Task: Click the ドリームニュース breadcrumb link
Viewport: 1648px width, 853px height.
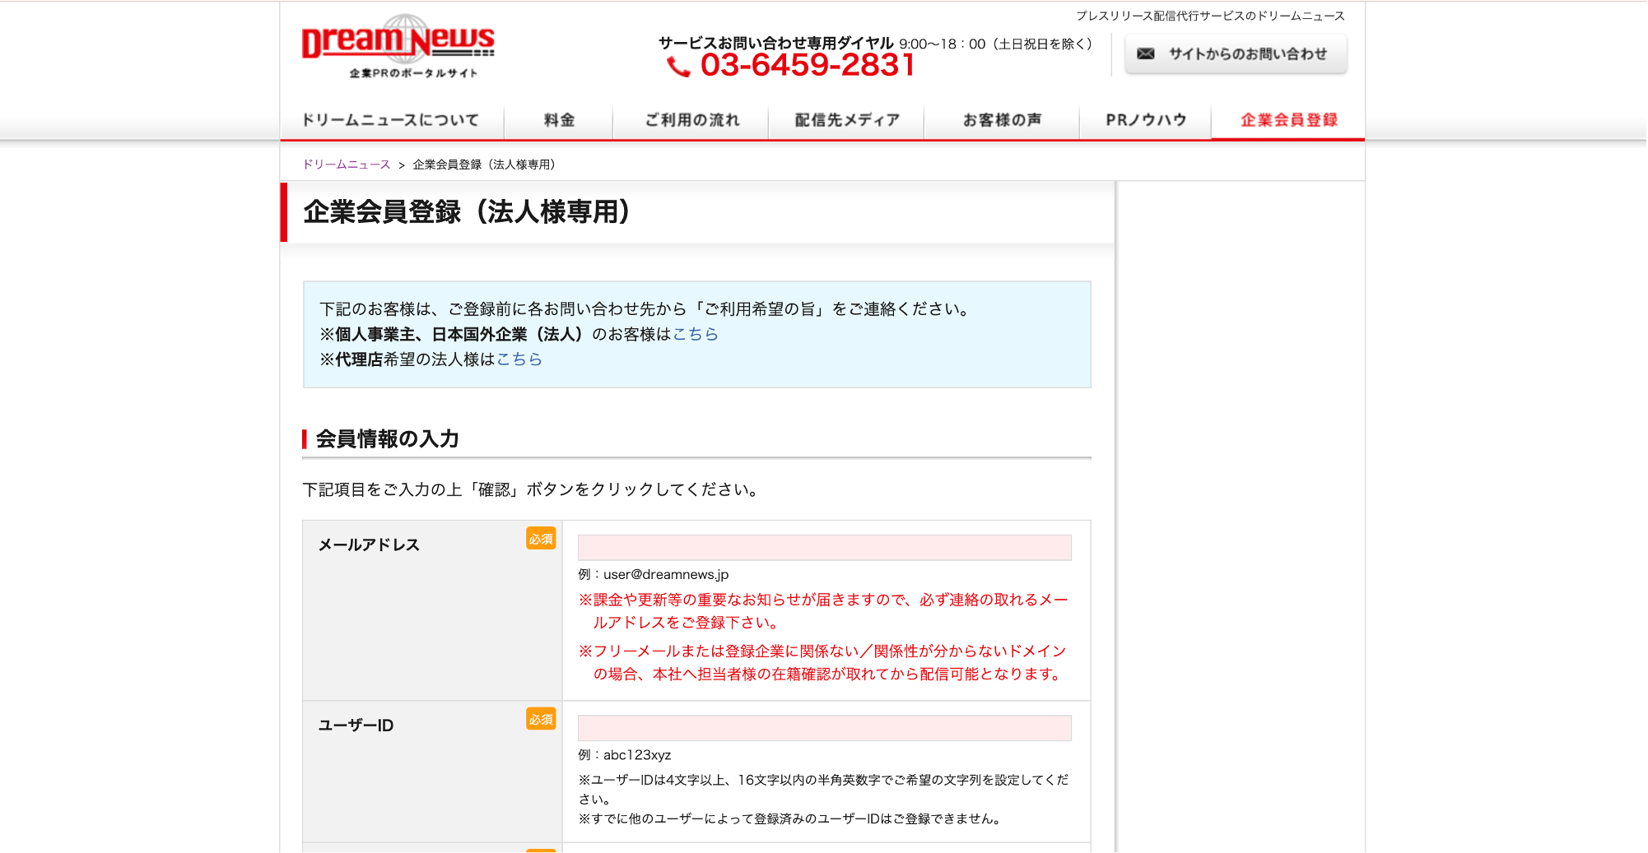Action: pyautogui.click(x=347, y=165)
